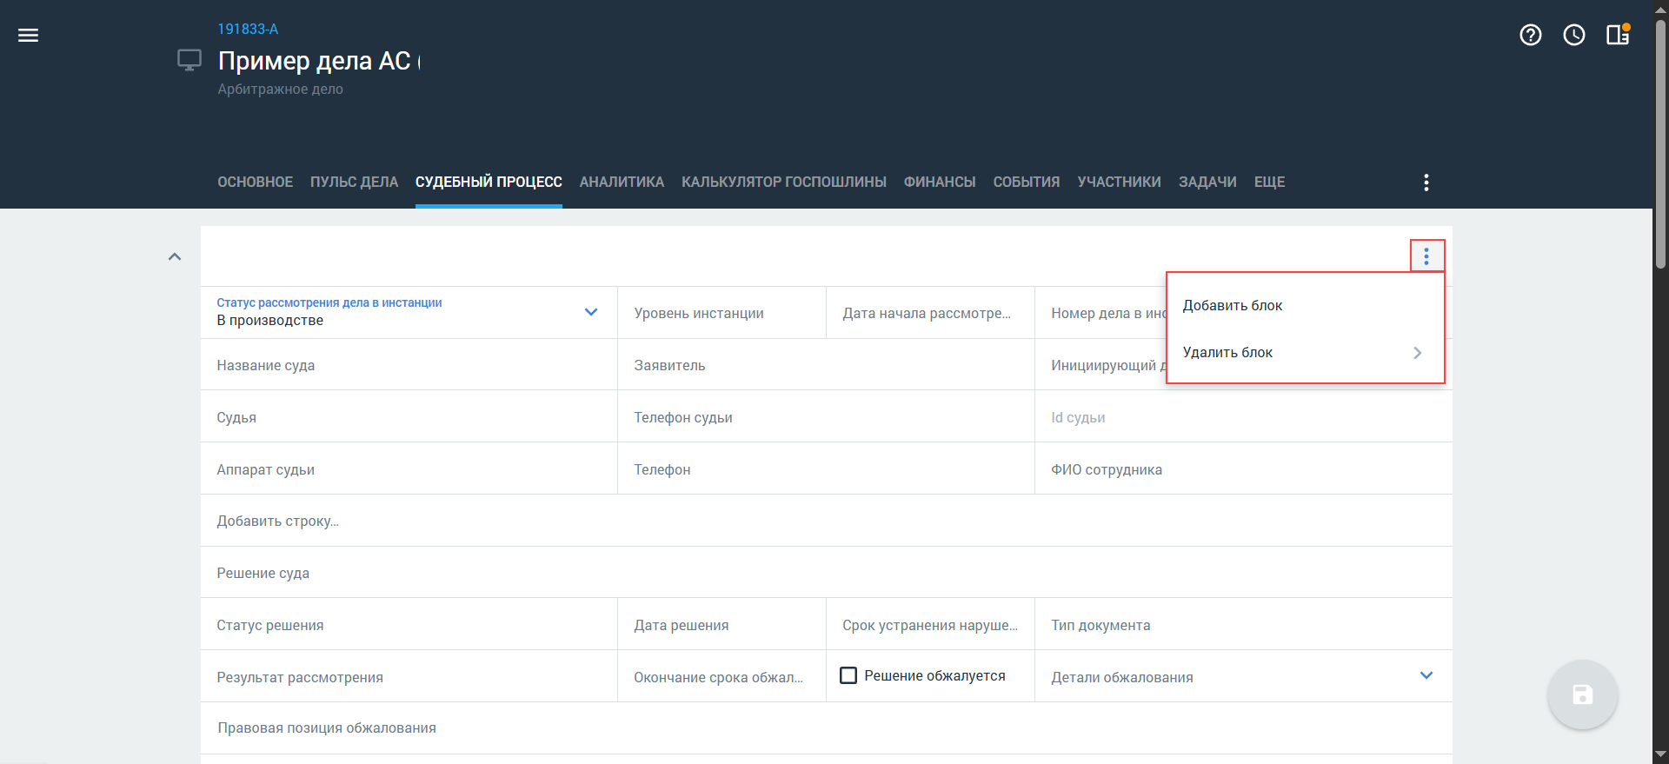This screenshot has height=764, width=1669.
Task: Click the case number link 191833-A
Action: coord(248,30)
